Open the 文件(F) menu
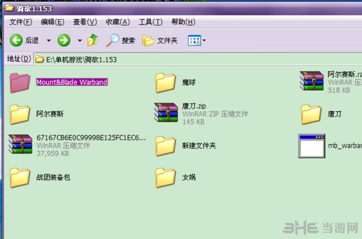Viewport: 362px width, 239px height. tap(21, 22)
